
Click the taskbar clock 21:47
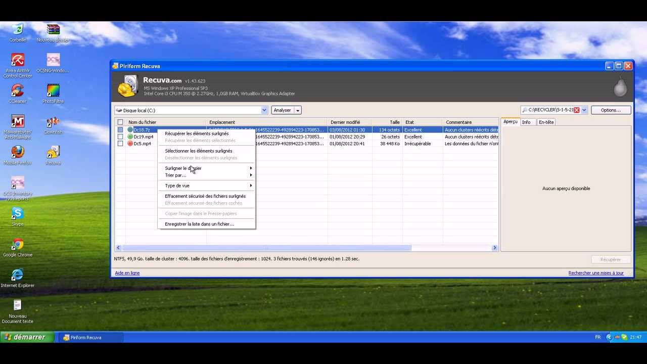pos(636,337)
